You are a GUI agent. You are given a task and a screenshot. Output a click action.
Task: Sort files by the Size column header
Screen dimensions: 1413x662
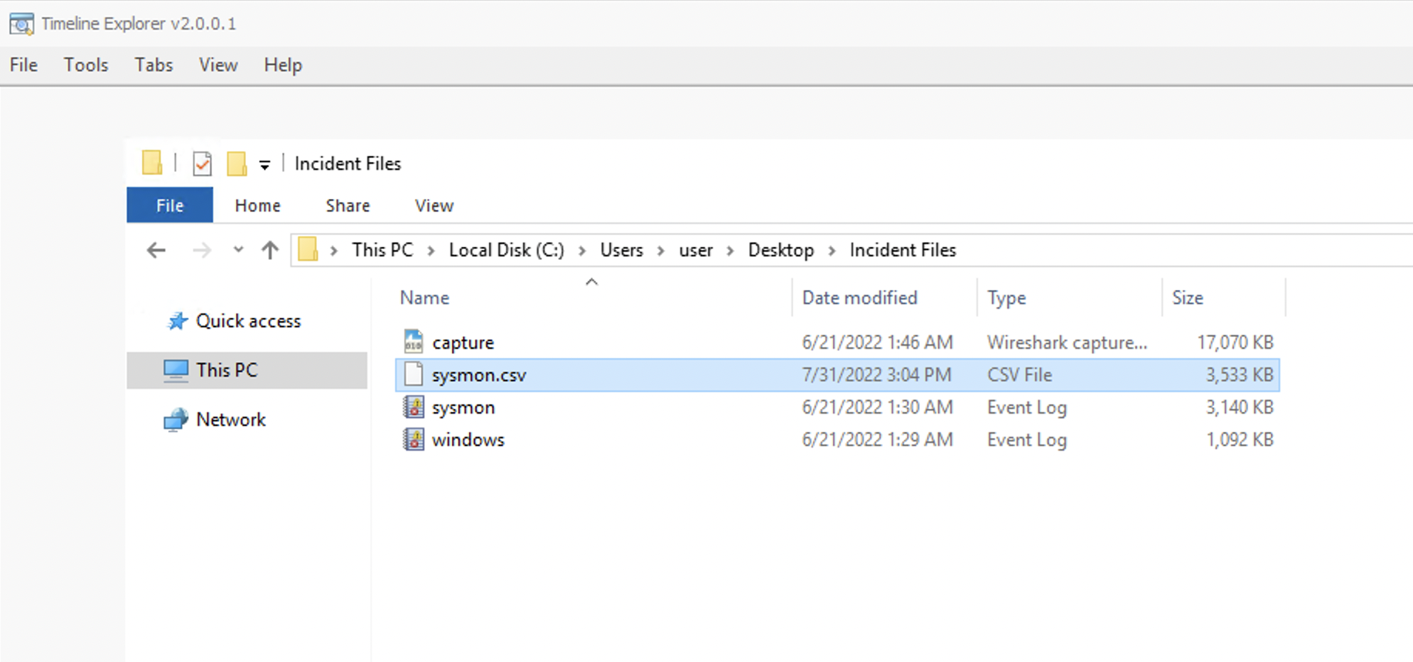pos(1187,298)
